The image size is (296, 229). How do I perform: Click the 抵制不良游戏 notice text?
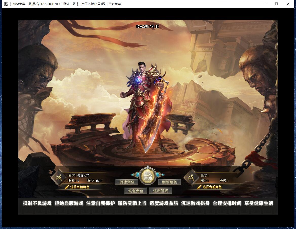point(37,203)
